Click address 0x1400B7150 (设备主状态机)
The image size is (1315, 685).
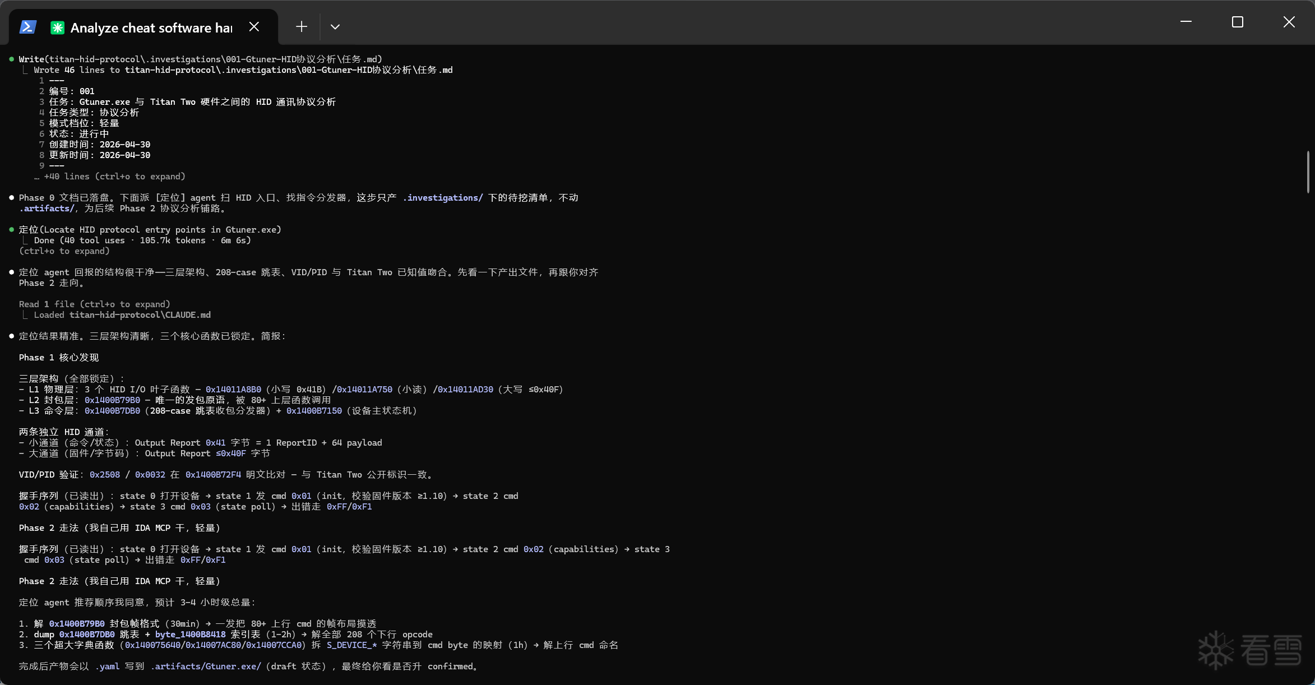pos(314,411)
